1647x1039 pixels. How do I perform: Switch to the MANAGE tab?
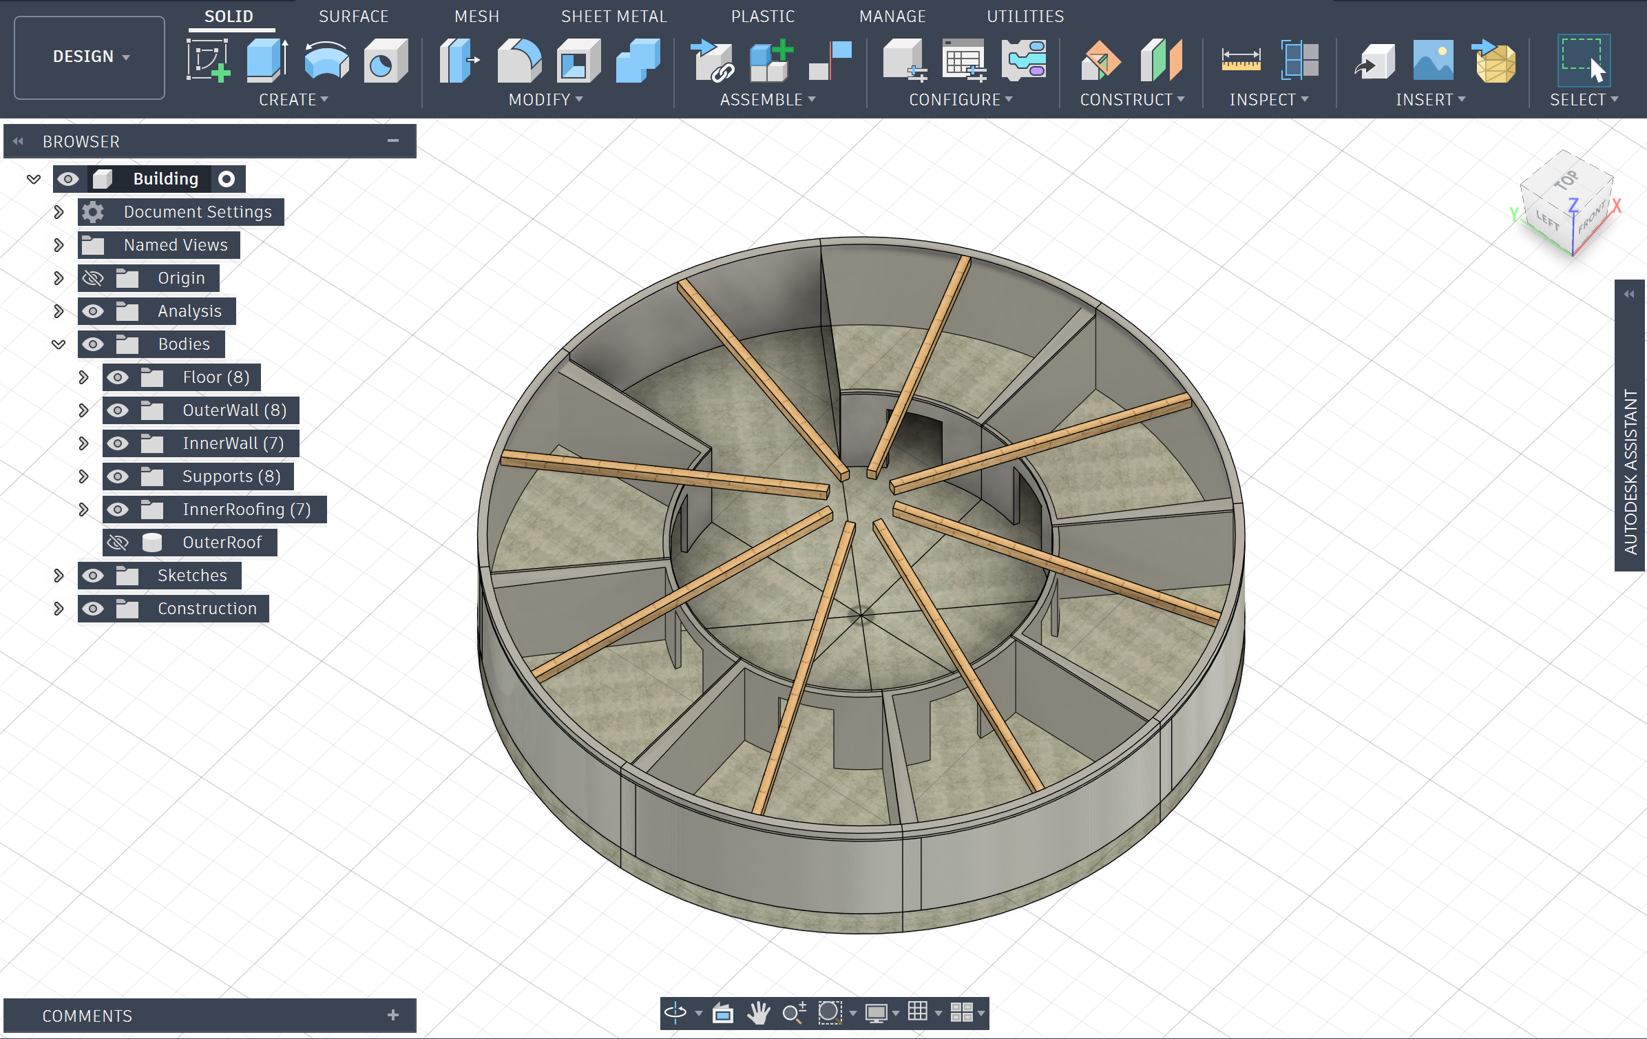click(x=892, y=16)
